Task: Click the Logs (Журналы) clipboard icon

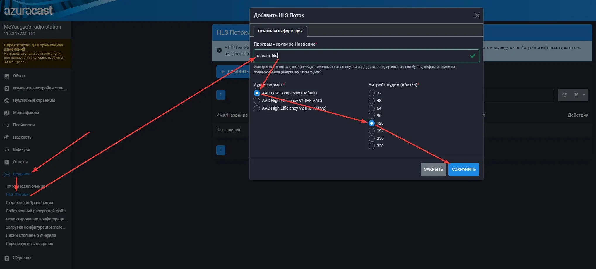Action: 7,258
